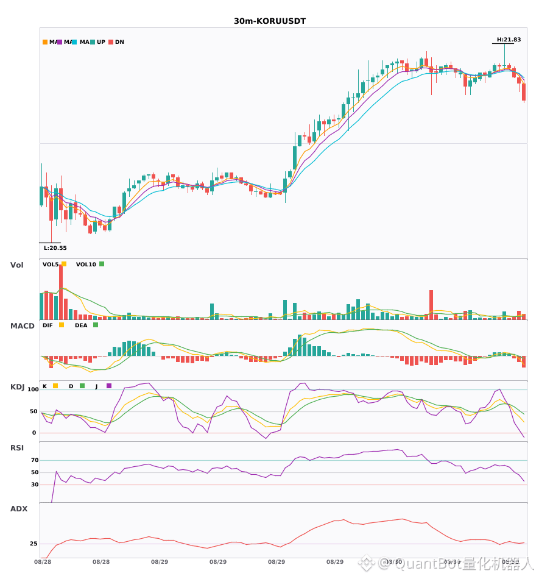Click the DEA green legend swatch

96,325
